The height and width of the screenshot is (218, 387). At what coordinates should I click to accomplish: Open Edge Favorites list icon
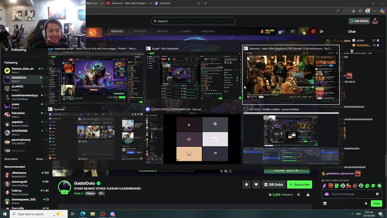click(360, 11)
